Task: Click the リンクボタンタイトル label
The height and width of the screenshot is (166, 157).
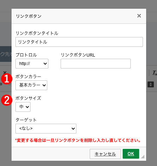Action: (x=37, y=33)
